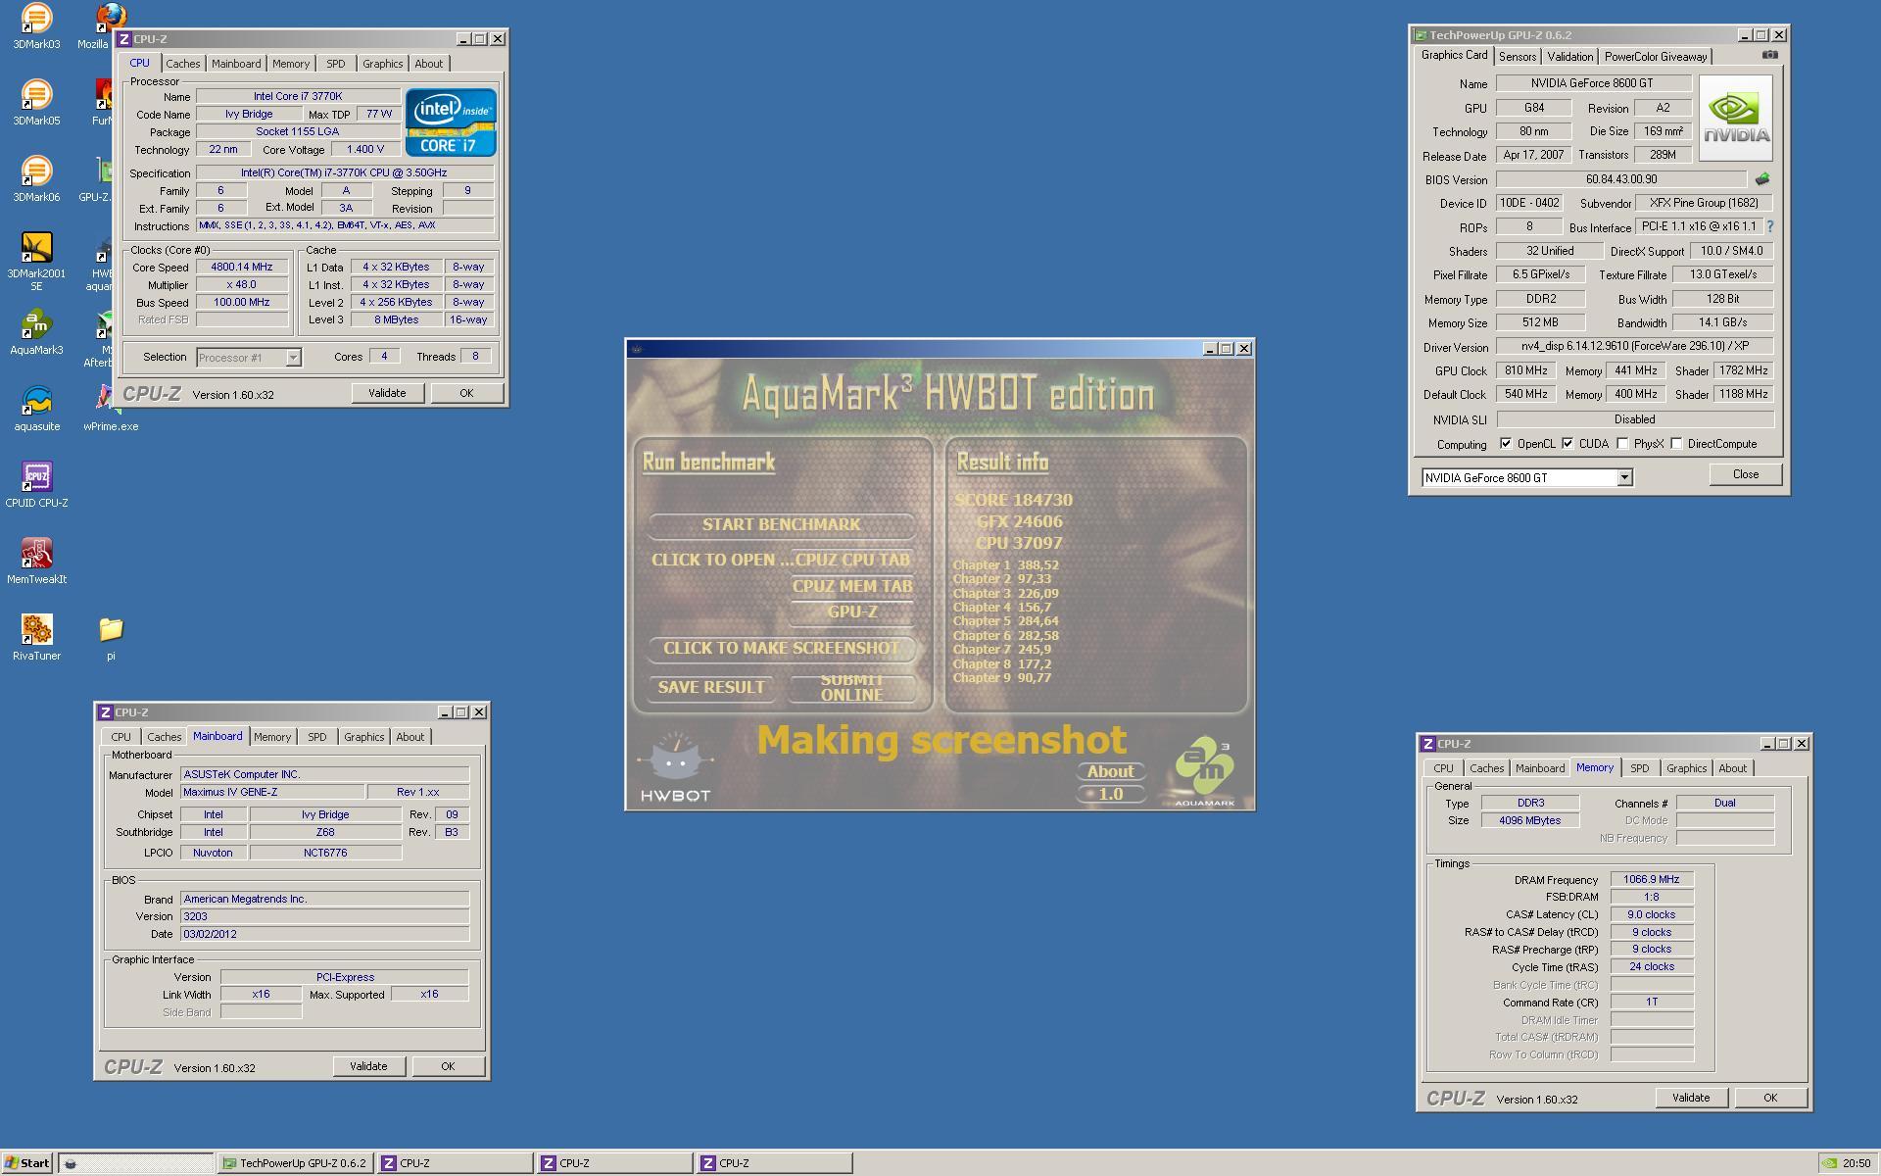Click OK in the CPU-Z Mainboard window
This screenshot has width=1881, height=1176.
point(448,1066)
